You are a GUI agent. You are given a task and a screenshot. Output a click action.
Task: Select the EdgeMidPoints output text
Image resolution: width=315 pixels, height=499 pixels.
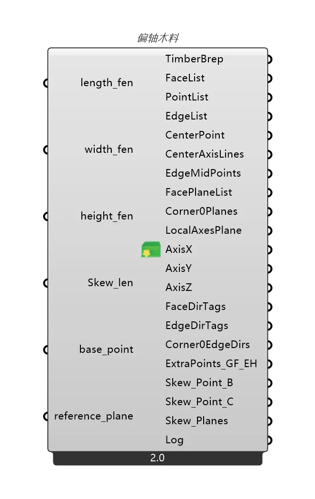(x=203, y=173)
